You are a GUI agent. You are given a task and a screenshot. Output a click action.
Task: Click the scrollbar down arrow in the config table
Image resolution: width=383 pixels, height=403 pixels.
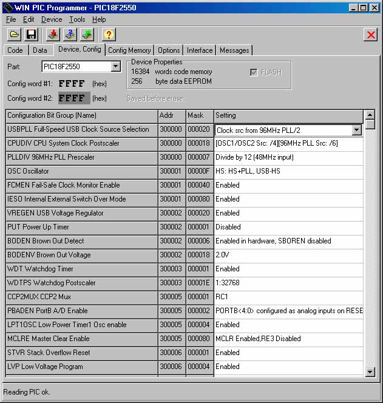[370, 371]
